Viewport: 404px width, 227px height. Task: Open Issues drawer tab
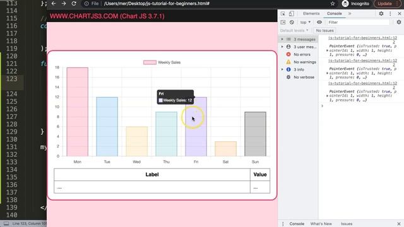tap(347, 224)
